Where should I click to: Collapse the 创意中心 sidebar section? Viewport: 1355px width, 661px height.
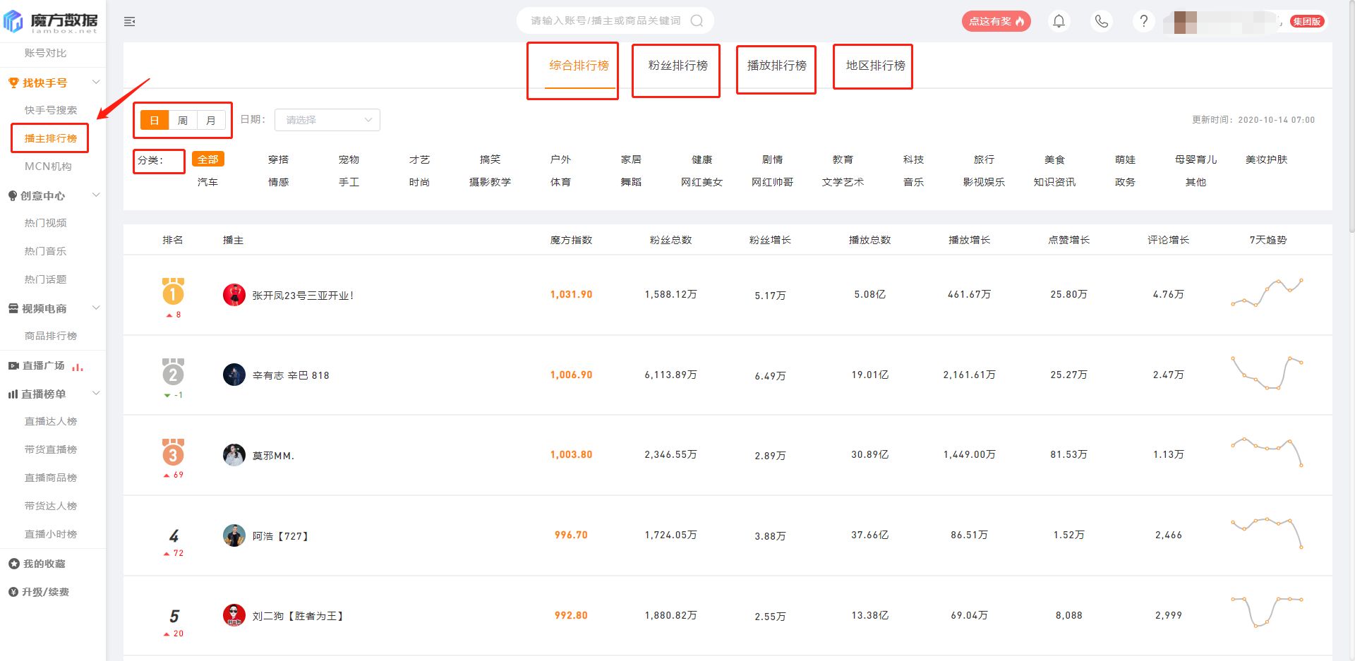(96, 195)
